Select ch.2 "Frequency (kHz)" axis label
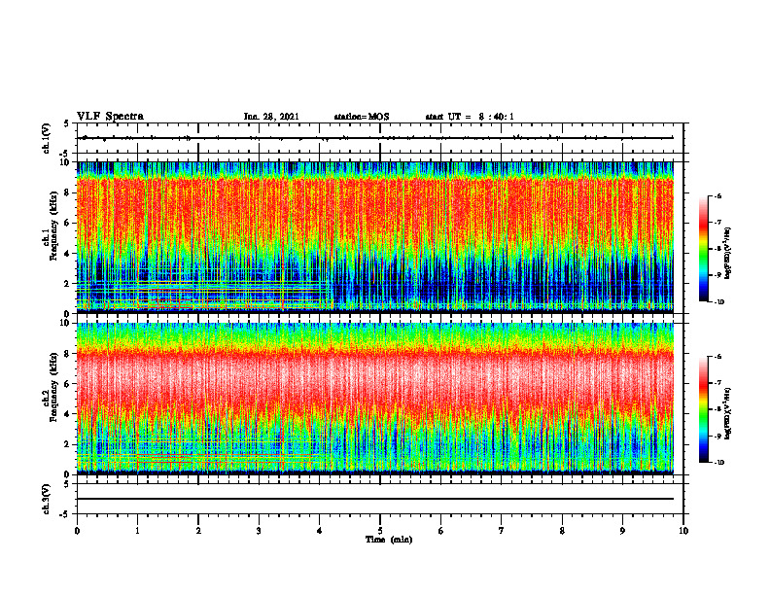Viewport: 770px width, 595px height. coord(53,387)
